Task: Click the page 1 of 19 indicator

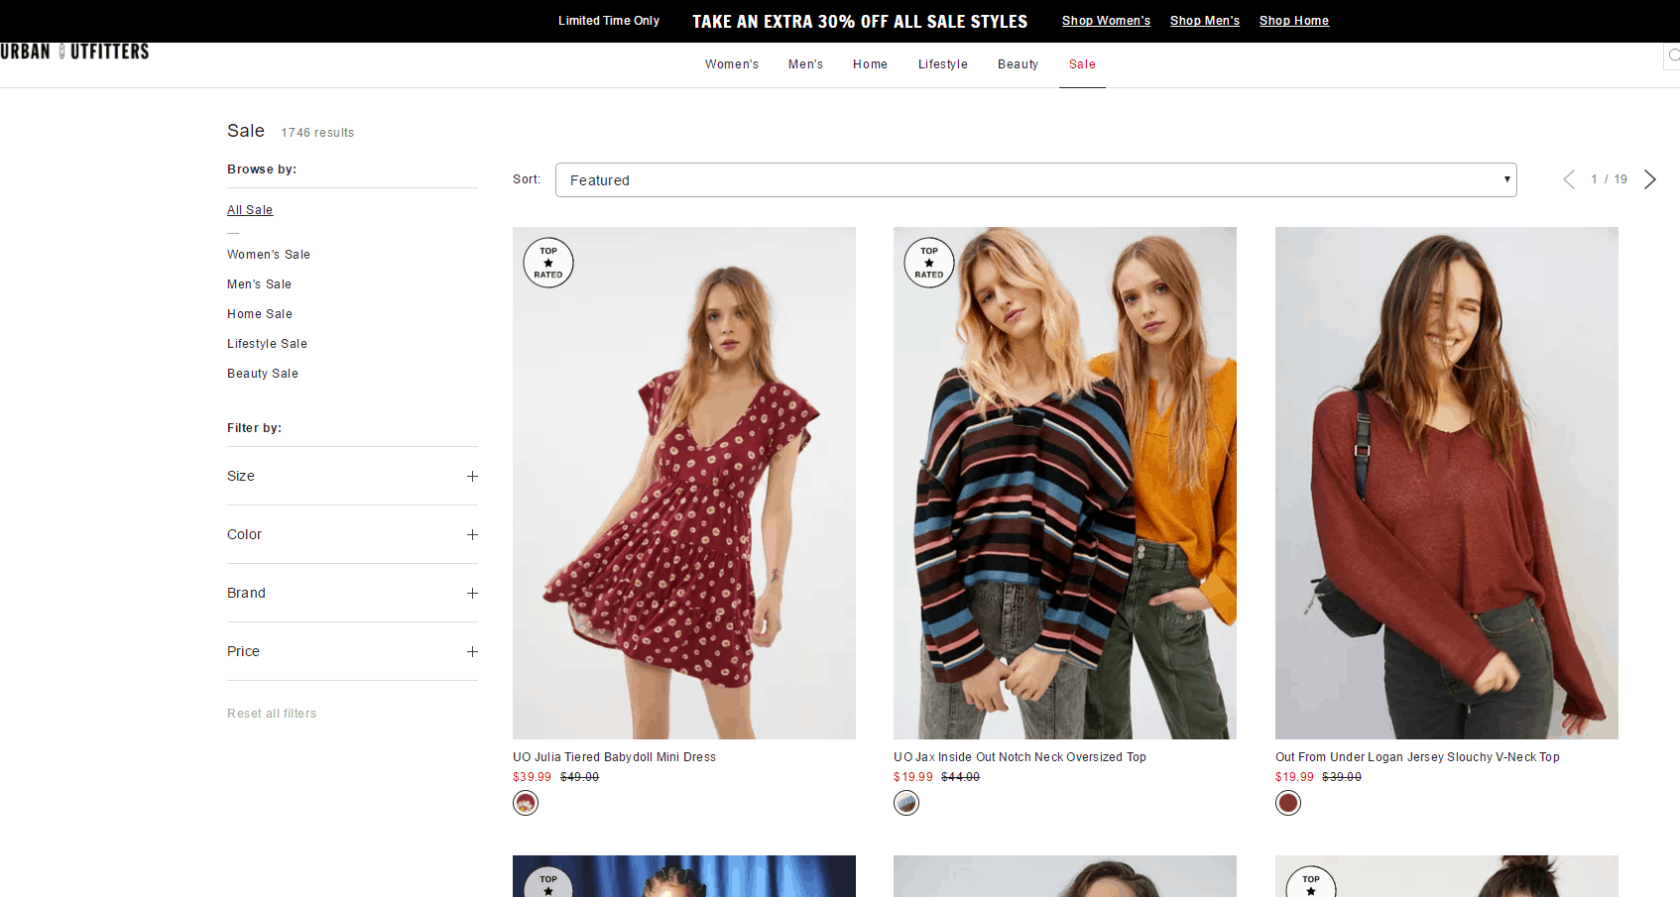Action: (1609, 179)
